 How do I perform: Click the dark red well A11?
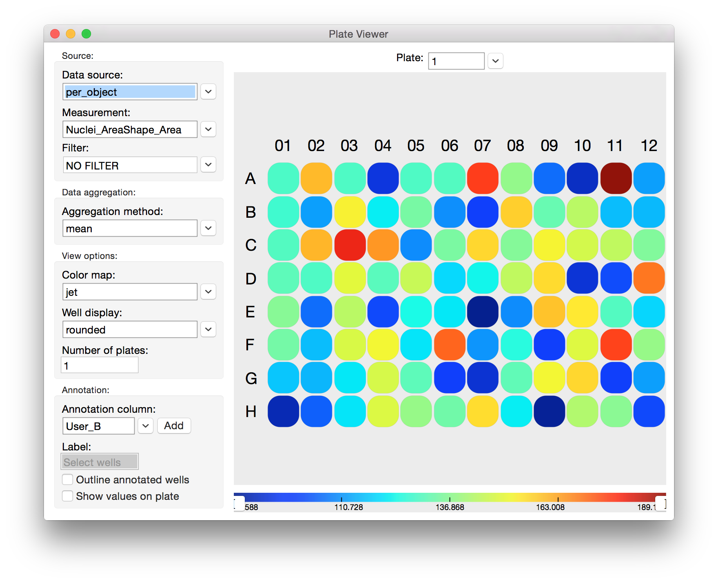tap(616, 179)
